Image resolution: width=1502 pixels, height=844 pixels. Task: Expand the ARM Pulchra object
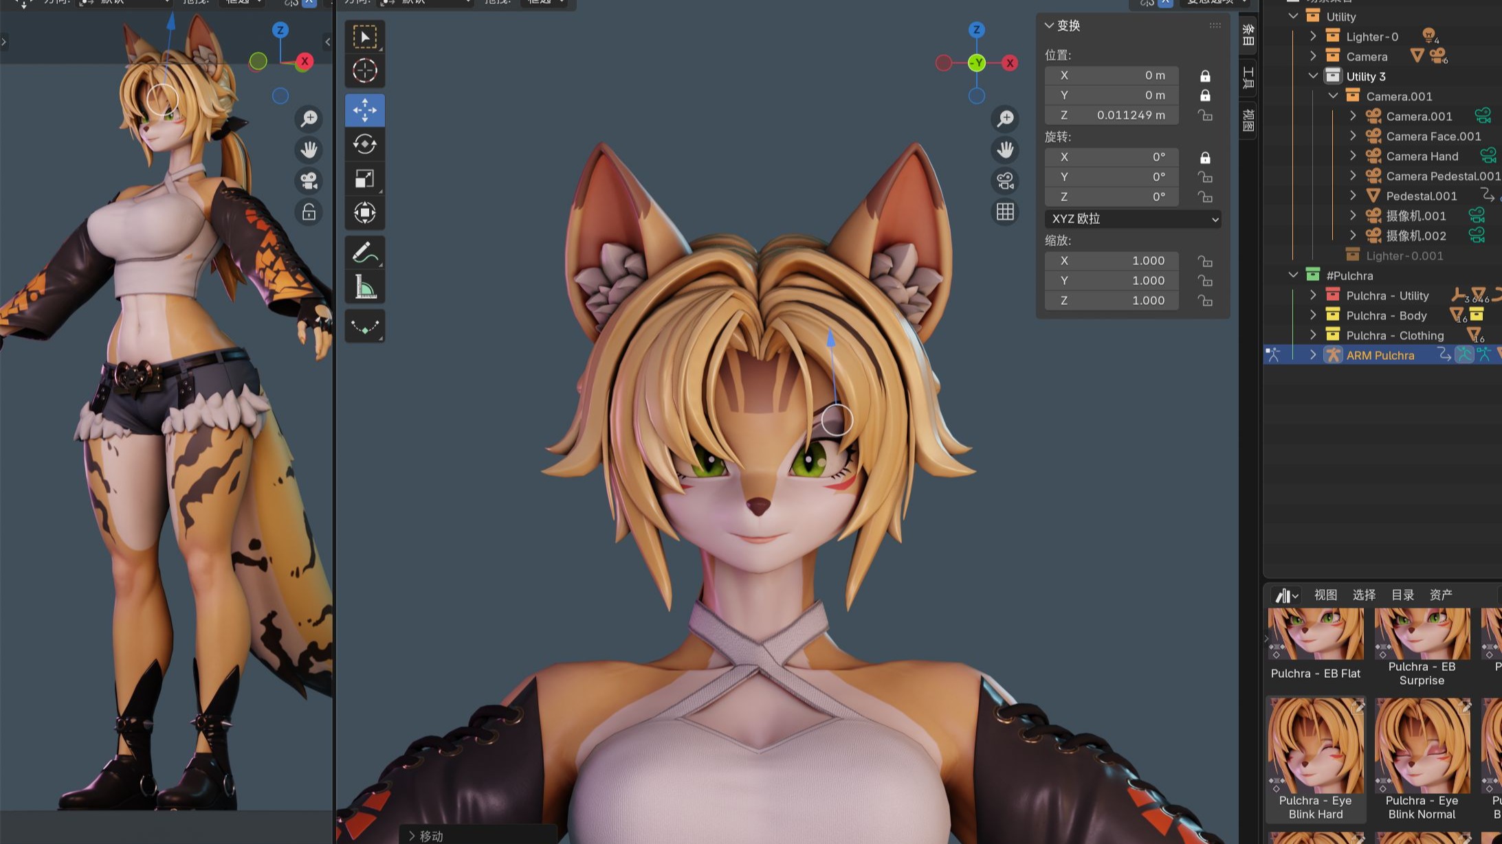click(1313, 355)
